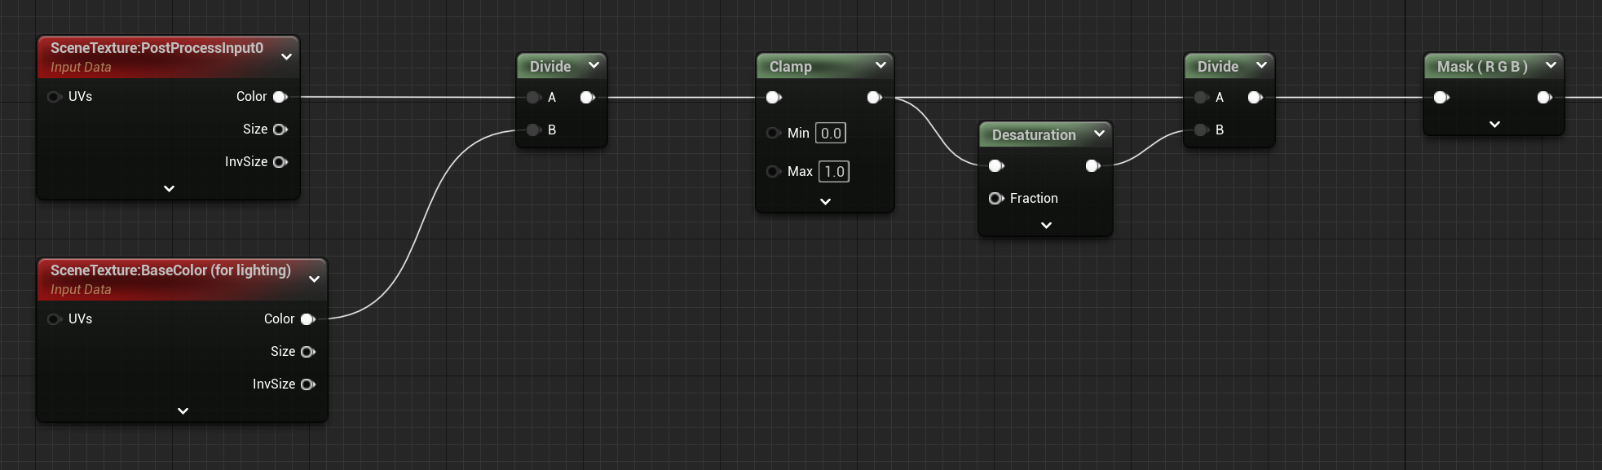
Task: Click input pin B of first Divide node
Action: [534, 130]
